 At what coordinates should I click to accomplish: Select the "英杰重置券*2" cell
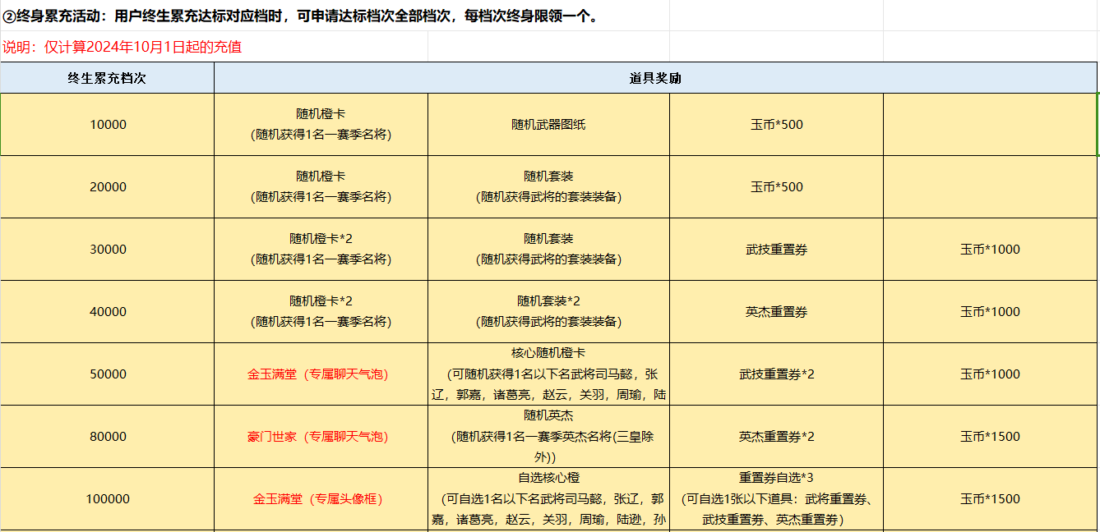[776, 437]
